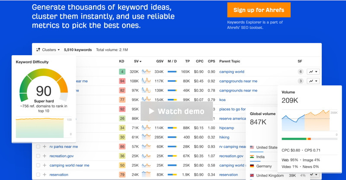The image size is (346, 180).
Task: Open the hipcamp parent topic link
Action: (x=226, y=128)
